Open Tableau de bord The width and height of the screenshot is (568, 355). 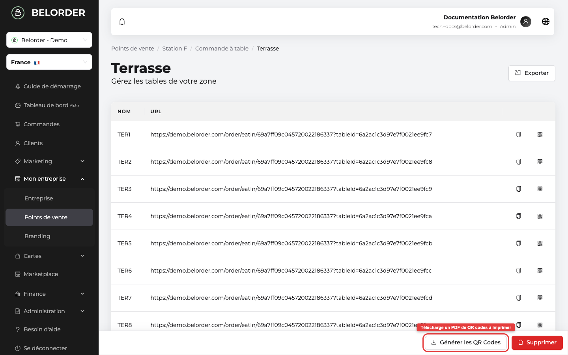(x=49, y=105)
